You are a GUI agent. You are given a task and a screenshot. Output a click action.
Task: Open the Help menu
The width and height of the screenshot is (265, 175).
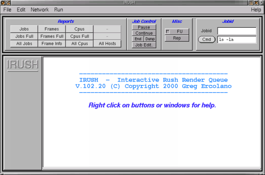tap(256, 9)
